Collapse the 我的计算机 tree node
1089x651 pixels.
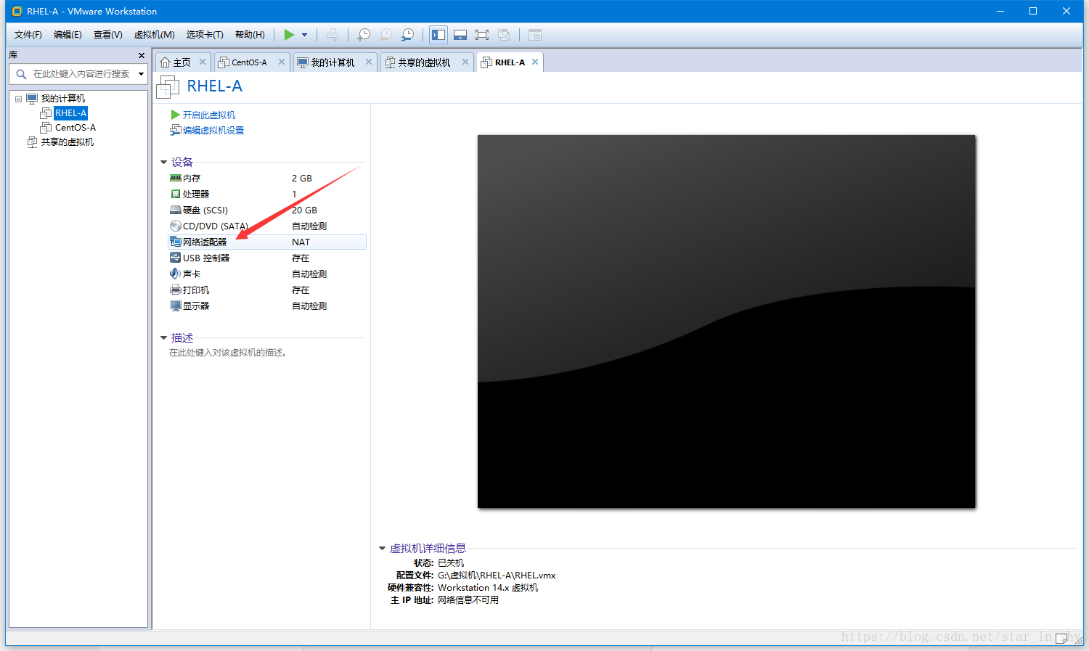[x=19, y=99]
